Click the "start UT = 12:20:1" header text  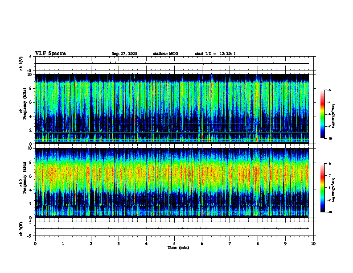[x=215, y=54]
